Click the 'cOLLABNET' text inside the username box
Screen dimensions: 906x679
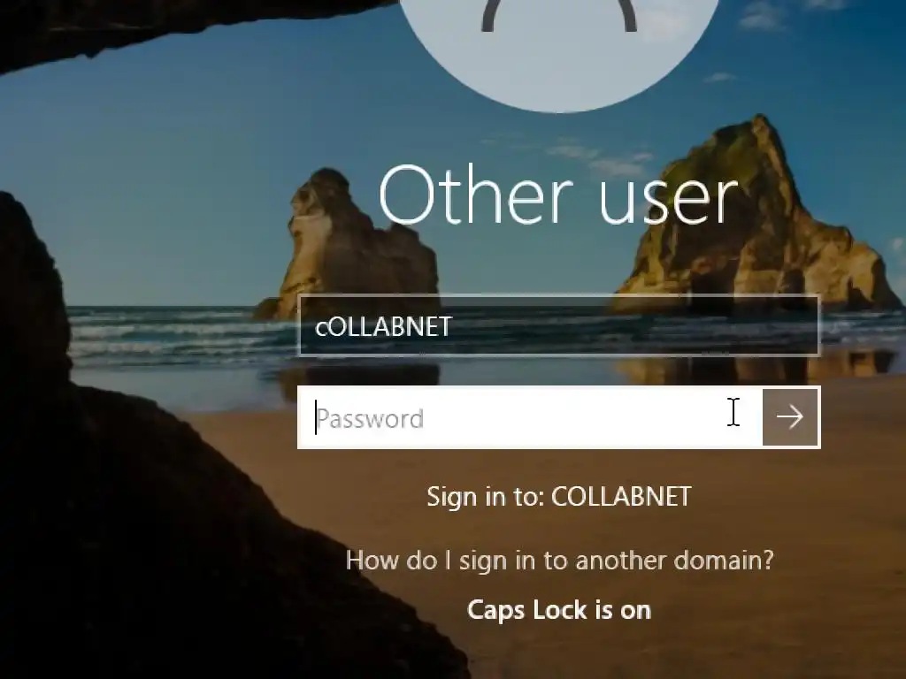[383, 327]
